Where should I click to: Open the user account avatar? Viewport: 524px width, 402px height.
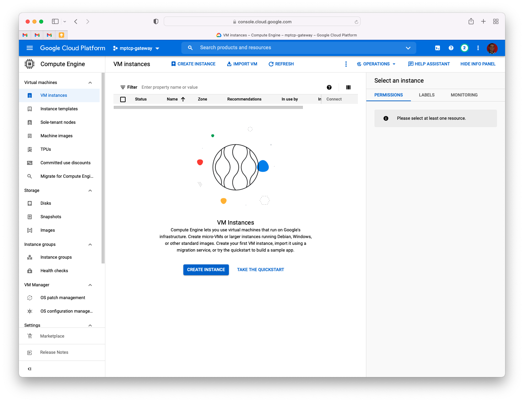(x=492, y=48)
